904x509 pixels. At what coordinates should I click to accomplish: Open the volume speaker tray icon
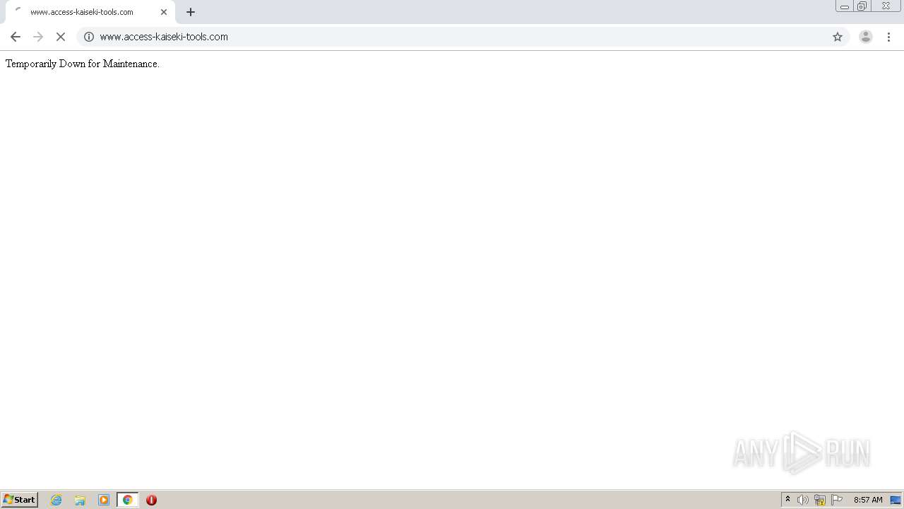pos(803,500)
